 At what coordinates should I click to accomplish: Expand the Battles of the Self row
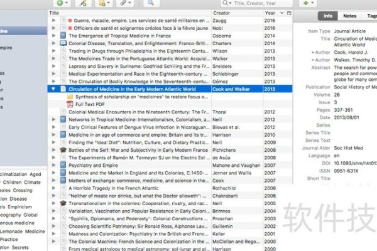[x=53, y=150]
